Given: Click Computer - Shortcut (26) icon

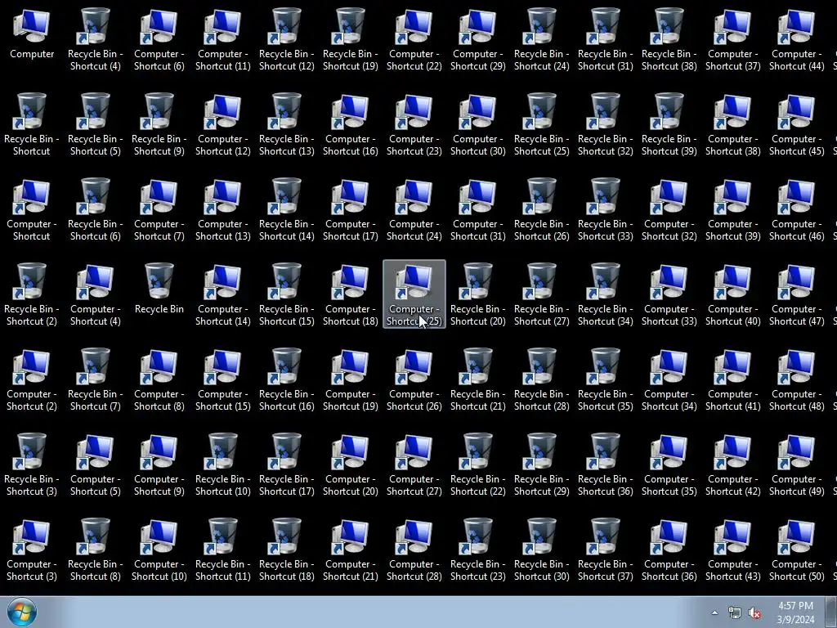Looking at the screenshot, I should (414, 379).
